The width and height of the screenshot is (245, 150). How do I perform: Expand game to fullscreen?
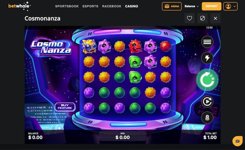click(x=203, y=18)
